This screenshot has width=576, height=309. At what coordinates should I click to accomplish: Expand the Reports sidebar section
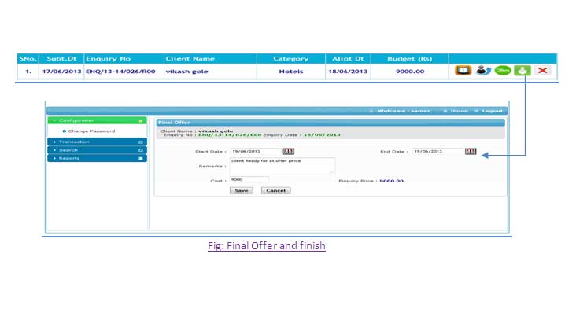pyautogui.click(x=98, y=158)
